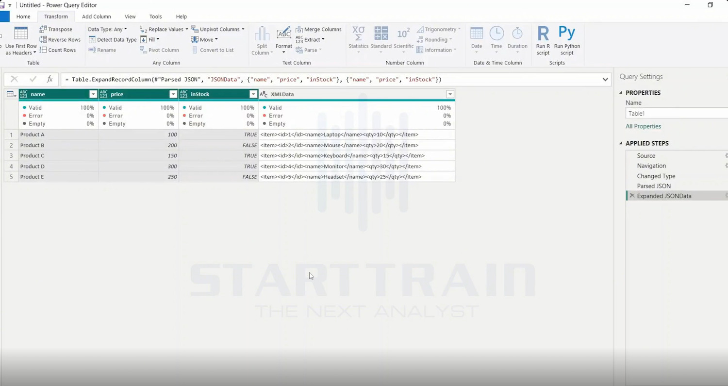The height and width of the screenshot is (386, 728).
Task: Open the Standard number operations
Action: (381, 39)
